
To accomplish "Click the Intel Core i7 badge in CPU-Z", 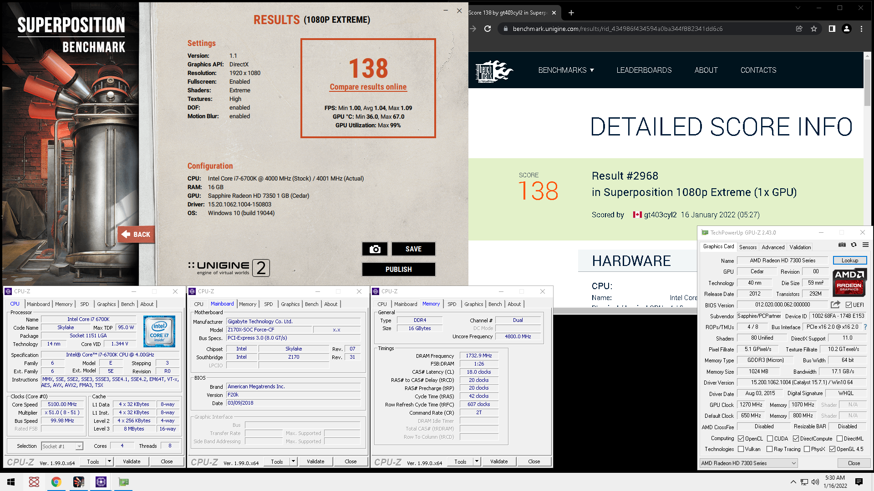I will click(x=159, y=331).
